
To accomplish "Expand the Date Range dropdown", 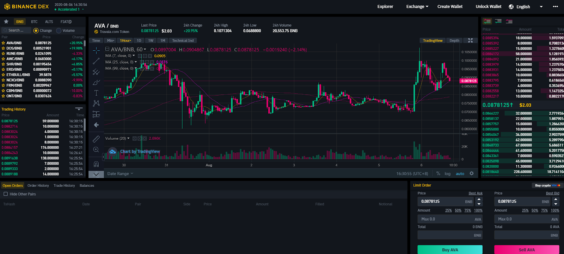I will click(x=120, y=174).
